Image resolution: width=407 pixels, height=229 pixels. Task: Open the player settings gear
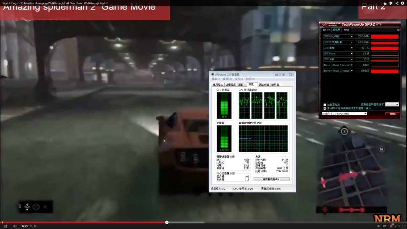[x=391, y=226]
